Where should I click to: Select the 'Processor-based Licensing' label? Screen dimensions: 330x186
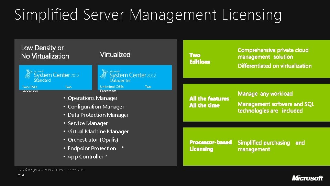[x=210, y=145]
